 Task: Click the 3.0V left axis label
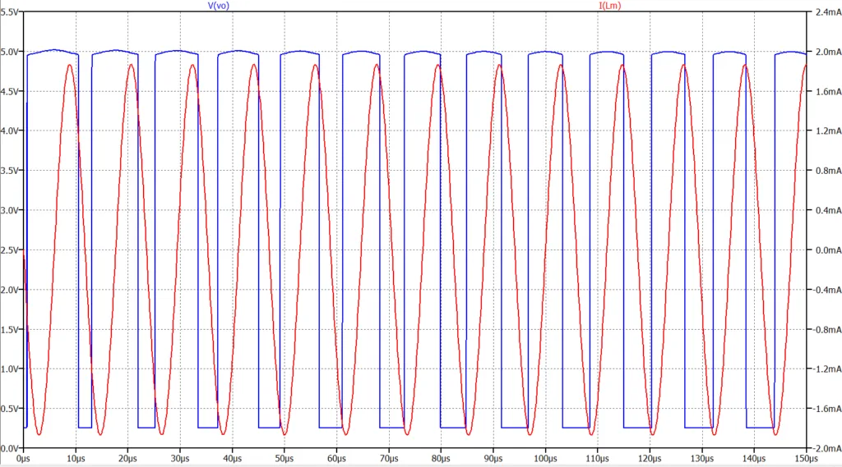(10, 211)
